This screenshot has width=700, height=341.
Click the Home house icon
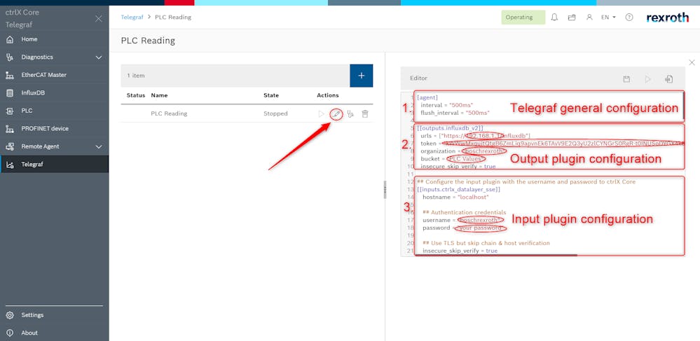(10, 39)
